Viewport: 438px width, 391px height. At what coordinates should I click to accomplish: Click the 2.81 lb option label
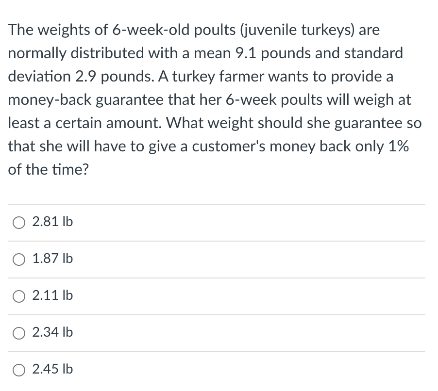pos(51,222)
